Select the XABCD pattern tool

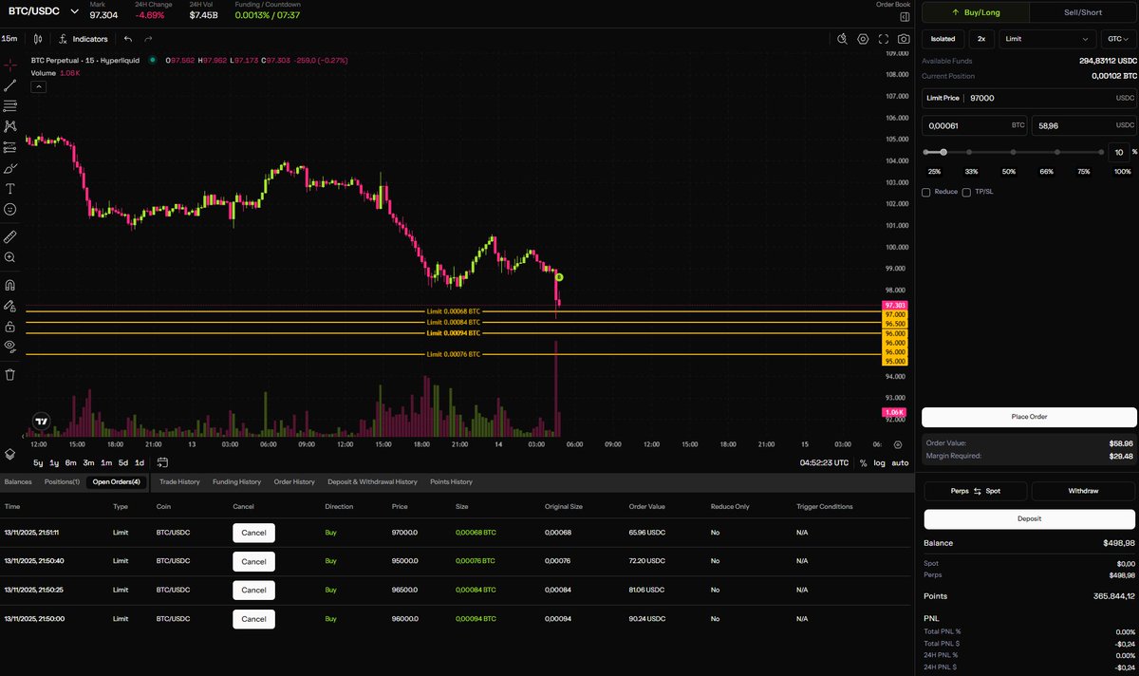click(9, 125)
